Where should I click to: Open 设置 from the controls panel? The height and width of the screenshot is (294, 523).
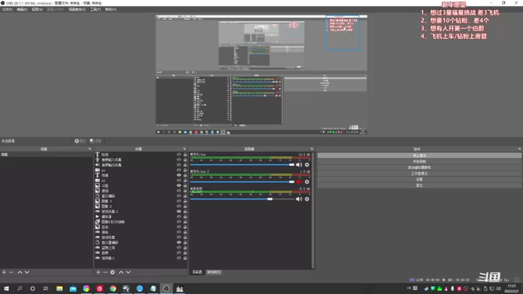coord(419,179)
